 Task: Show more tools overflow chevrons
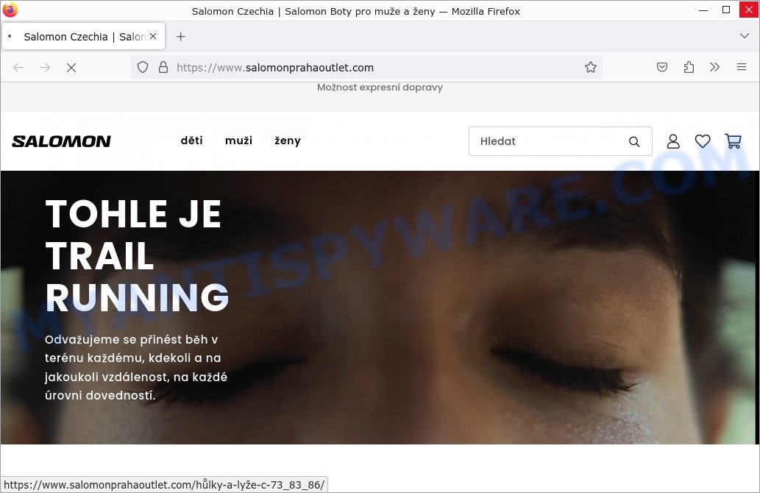(x=715, y=68)
